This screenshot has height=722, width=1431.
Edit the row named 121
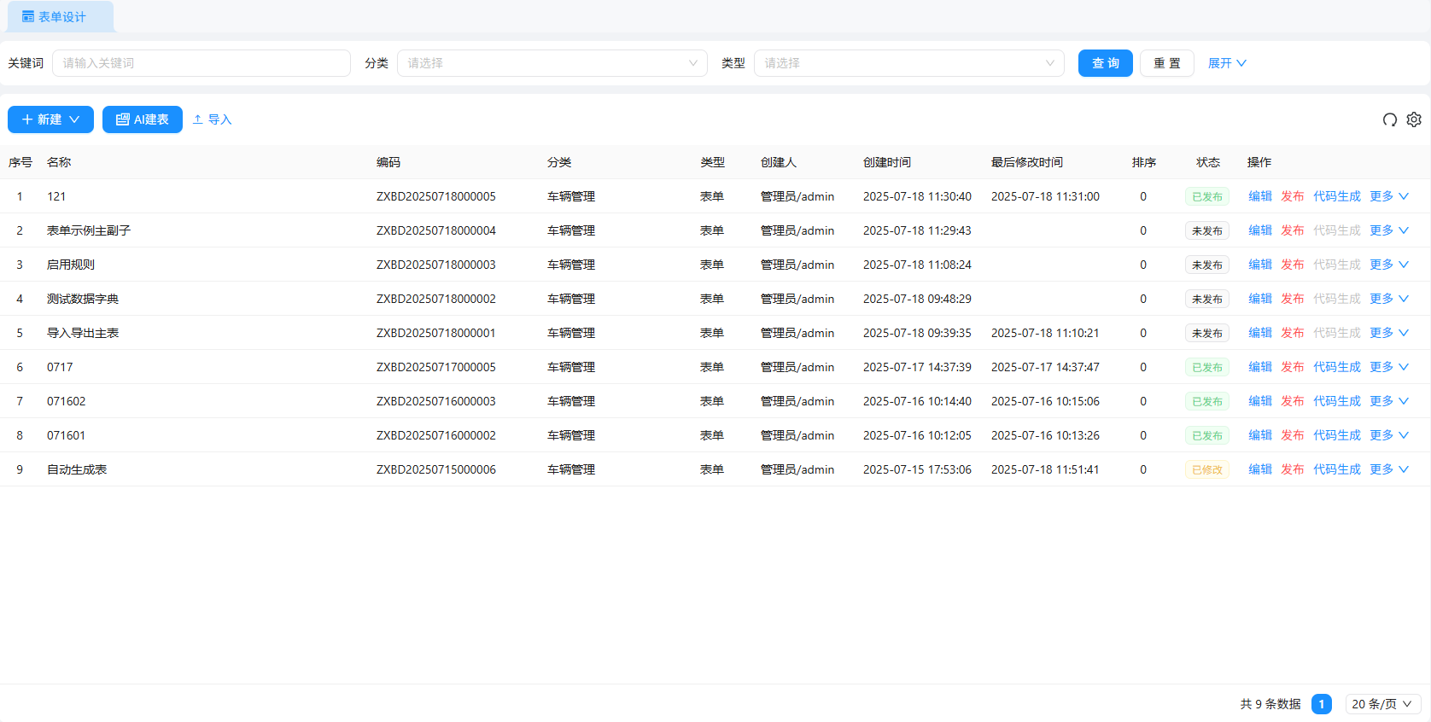point(1259,196)
